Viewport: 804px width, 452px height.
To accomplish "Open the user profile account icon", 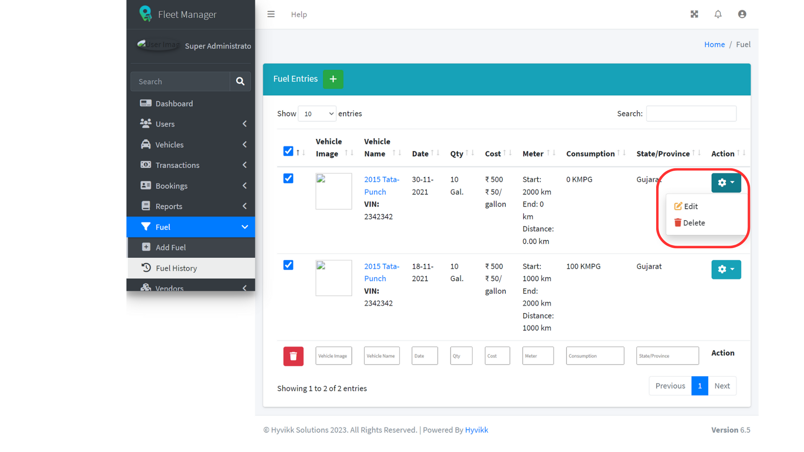I will (x=742, y=14).
